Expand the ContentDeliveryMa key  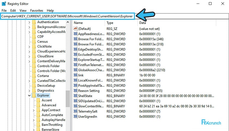pyautogui.click(x=29, y=61)
